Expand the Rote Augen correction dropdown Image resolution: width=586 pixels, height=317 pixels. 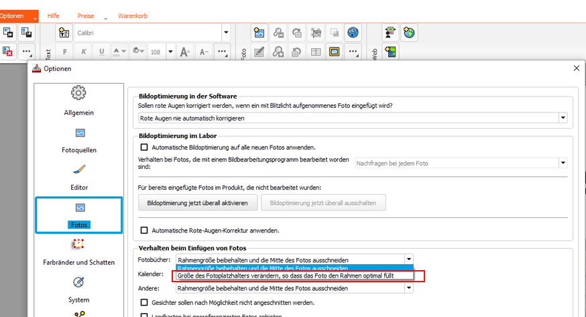tap(563, 118)
